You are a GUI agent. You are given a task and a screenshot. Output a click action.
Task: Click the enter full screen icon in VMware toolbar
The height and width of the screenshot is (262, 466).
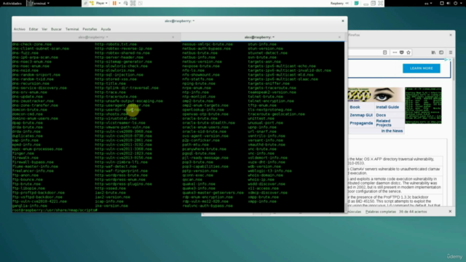pos(133,3)
